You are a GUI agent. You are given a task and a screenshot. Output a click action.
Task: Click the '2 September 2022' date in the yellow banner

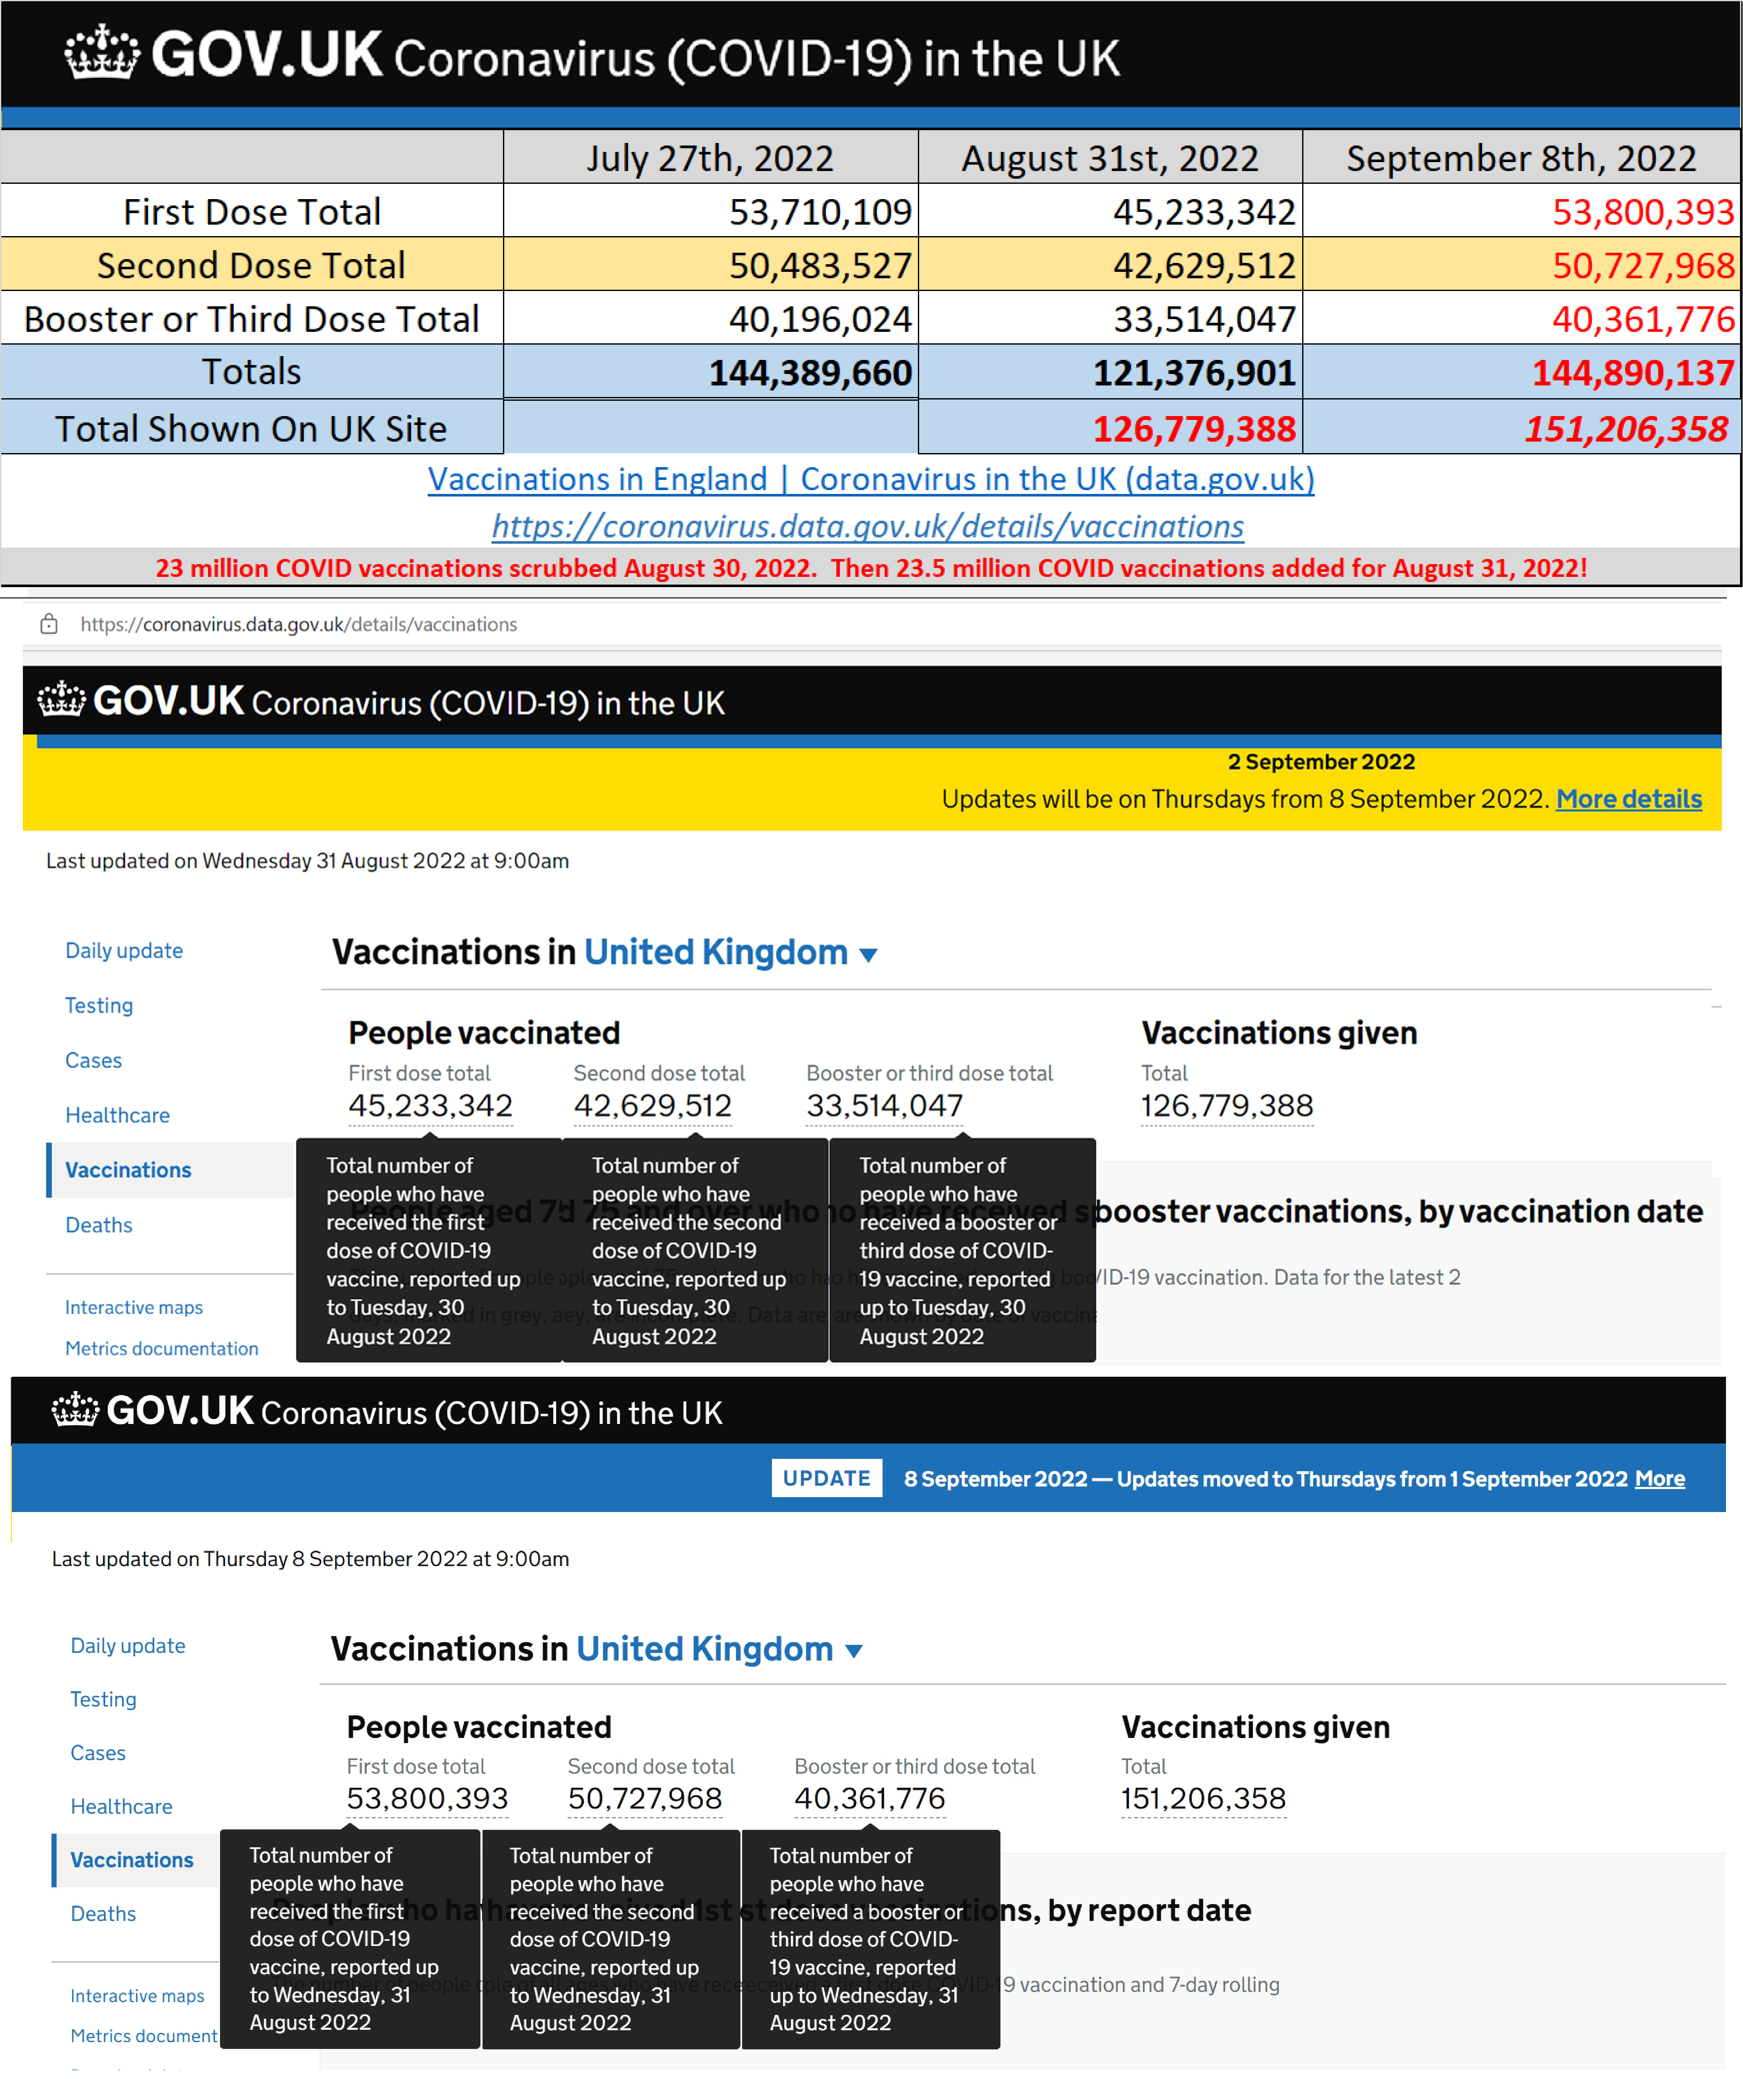1321,762
